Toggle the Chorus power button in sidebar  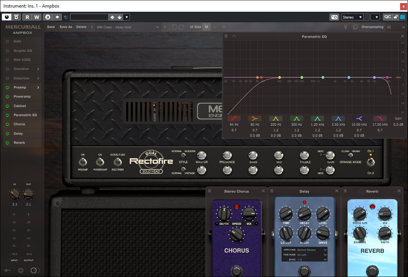point(7,124)
